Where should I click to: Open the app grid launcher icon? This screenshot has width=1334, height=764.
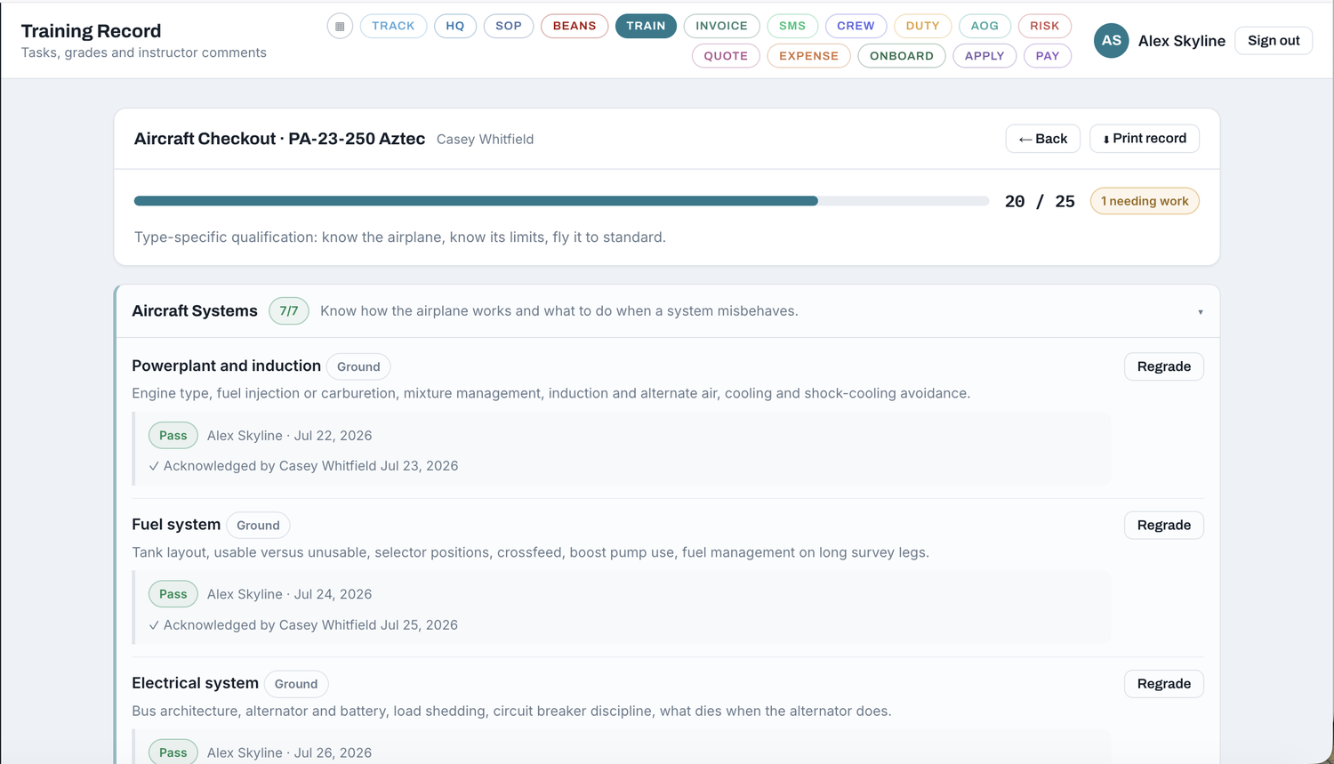tap(340, 26)
